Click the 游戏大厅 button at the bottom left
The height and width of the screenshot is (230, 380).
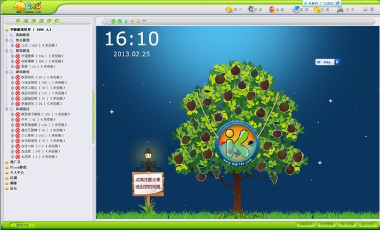[23, 225]
